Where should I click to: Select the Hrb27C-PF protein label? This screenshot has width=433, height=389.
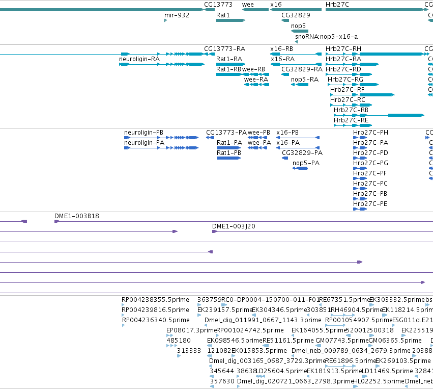coord(370,173)
